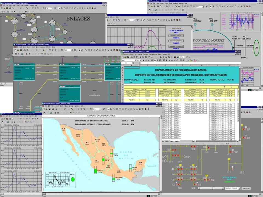Click Save in the SISTEMA INTERCONECTADO toolbar
This screenshot has width=263, height=197.
21,50
